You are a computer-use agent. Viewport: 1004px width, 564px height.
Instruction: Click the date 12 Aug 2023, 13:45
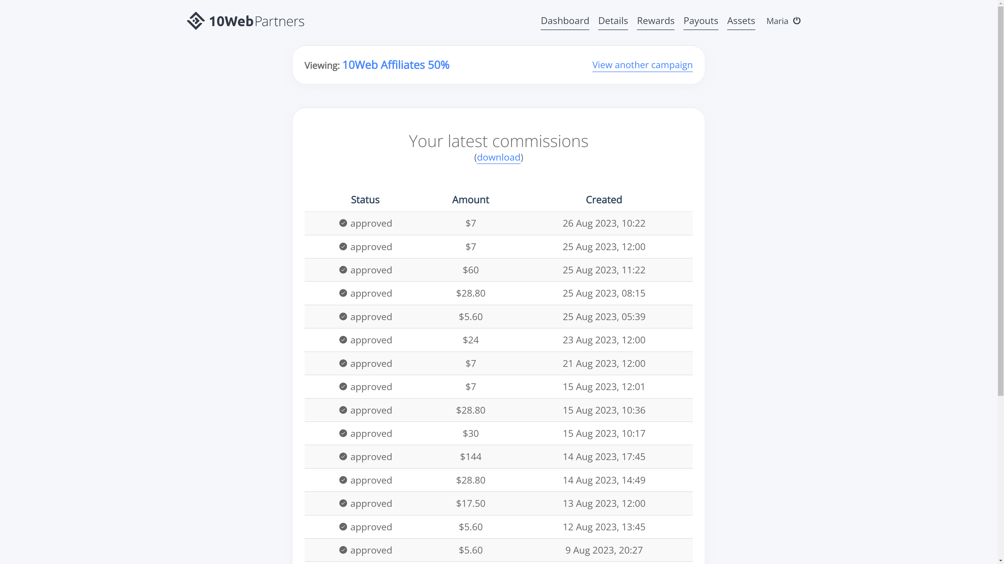coord(604,527)
